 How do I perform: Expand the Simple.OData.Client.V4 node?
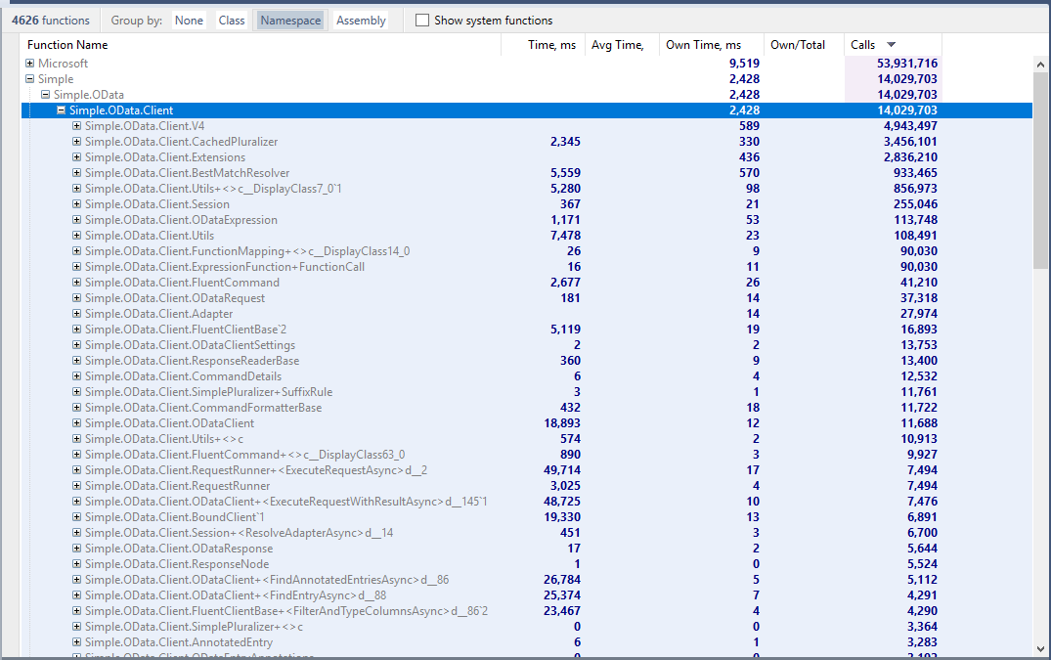[x=76, y=125]
